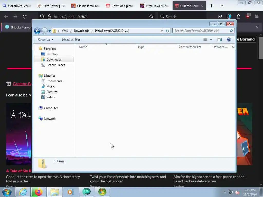This screenshot has width=263, height=197.
Task: Switch to Download pizza tab
Action: tap(120, 6)
